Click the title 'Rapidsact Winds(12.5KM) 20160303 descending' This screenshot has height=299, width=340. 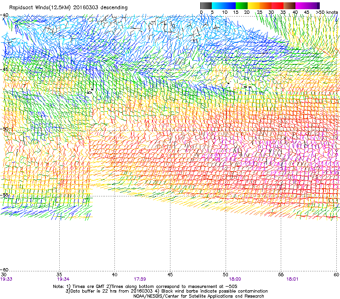[x=68, y=8]
